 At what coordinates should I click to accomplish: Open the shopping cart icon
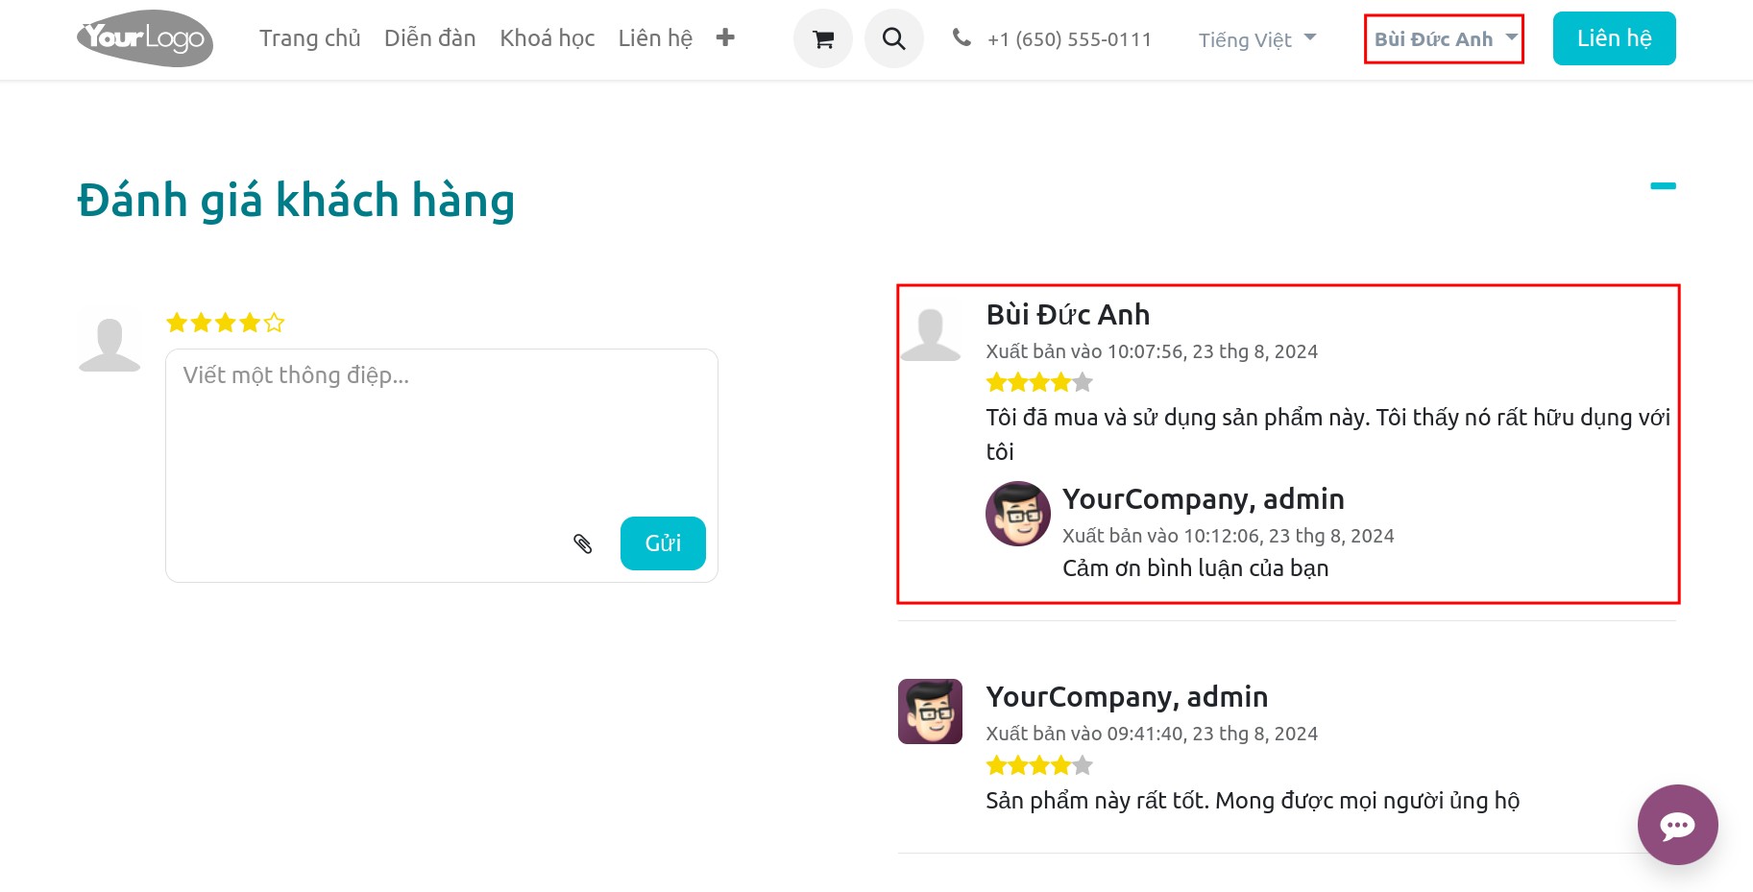(823, 39)
